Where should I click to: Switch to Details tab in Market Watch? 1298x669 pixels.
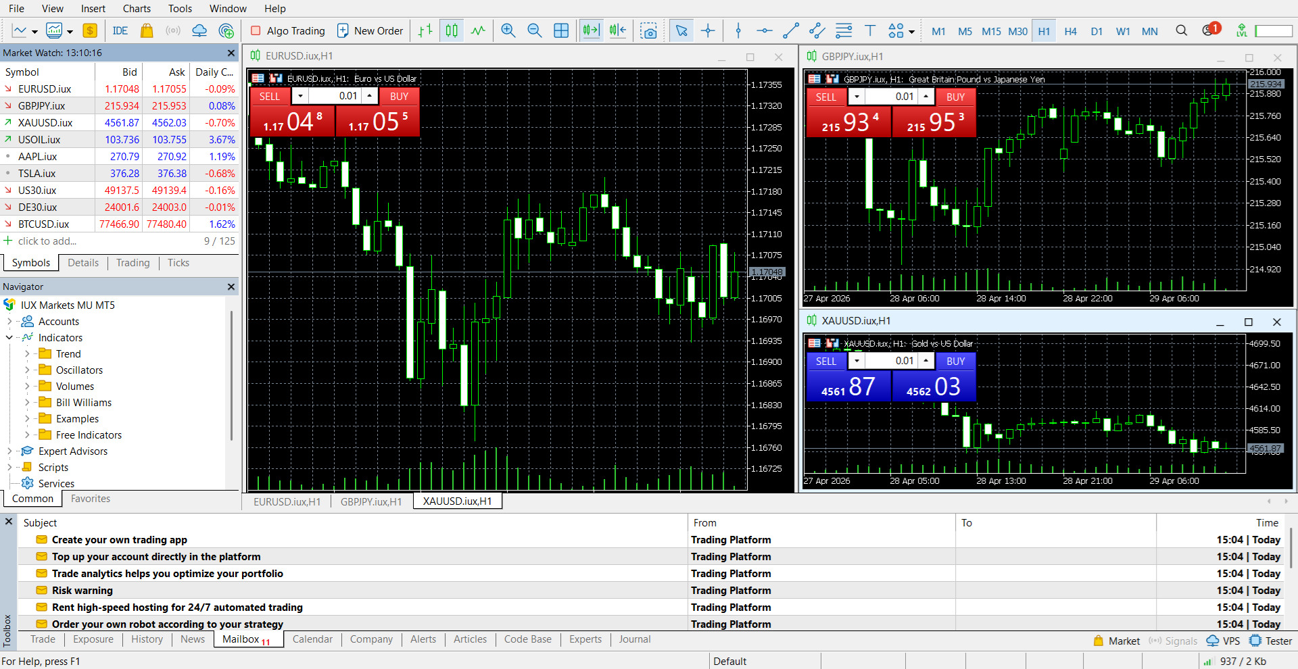click(83, 263)
